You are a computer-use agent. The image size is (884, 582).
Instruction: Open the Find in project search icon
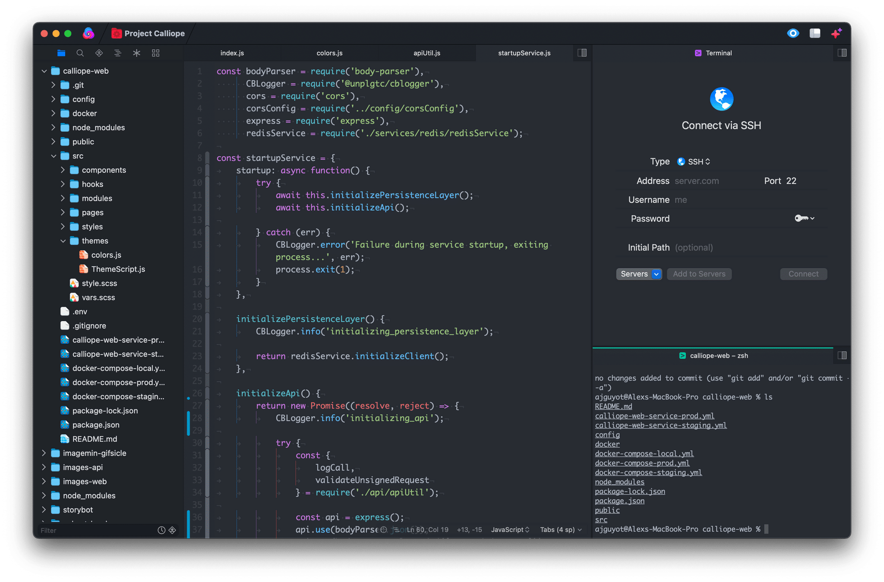(x=80, y=53)
